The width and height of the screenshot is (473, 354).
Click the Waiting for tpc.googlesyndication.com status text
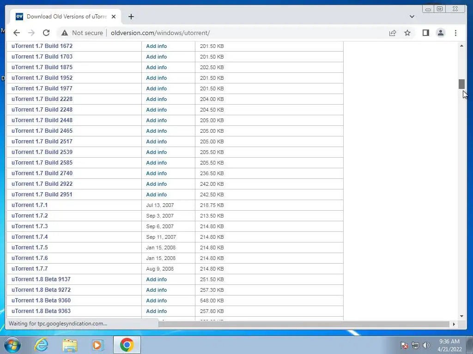[58, 324]
